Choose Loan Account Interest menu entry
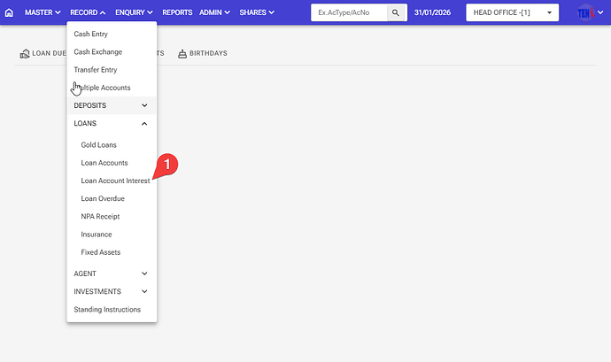 pyautogui.click(x=115, y=181)
